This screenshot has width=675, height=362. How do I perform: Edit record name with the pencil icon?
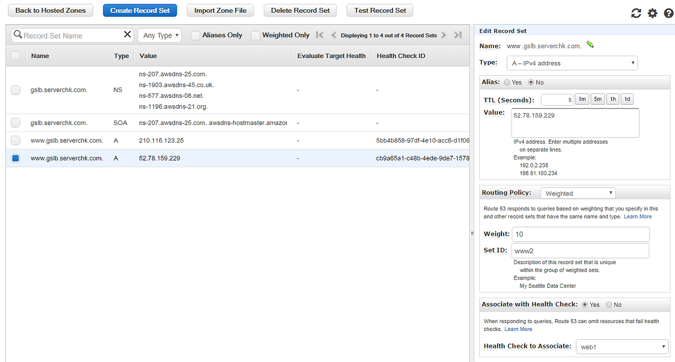coord(590,45)
